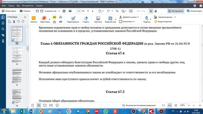Click the undo arrow icon
The image size is (203, 114).
[x=139, y=11]
